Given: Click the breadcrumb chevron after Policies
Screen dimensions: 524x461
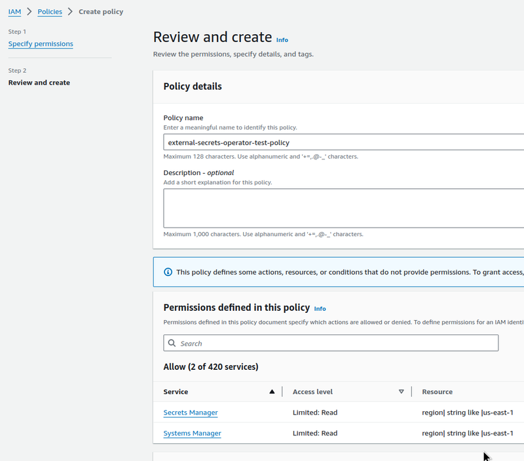Looking at the screenshot, I should 70,12.
